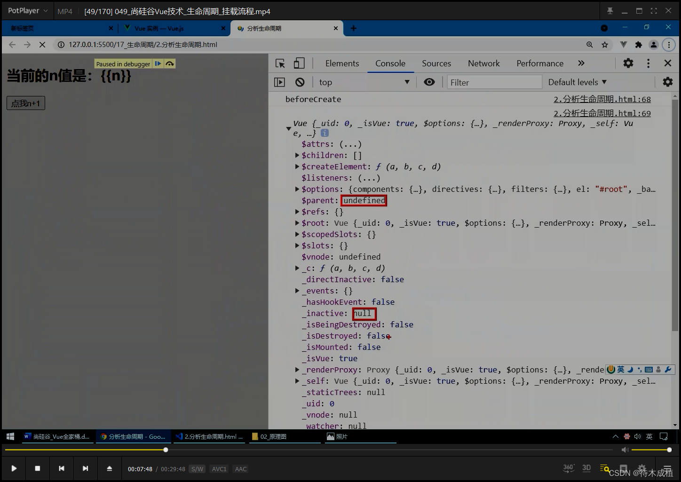
Task: Close the DevTools panel
Action: 667,63
